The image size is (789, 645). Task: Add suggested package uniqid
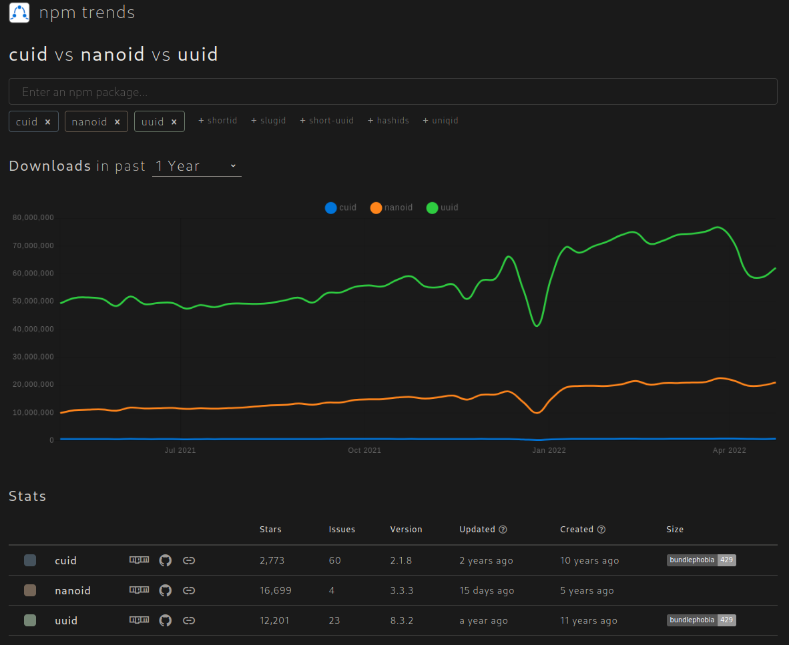pyautogui.click(x=441, y=121)
